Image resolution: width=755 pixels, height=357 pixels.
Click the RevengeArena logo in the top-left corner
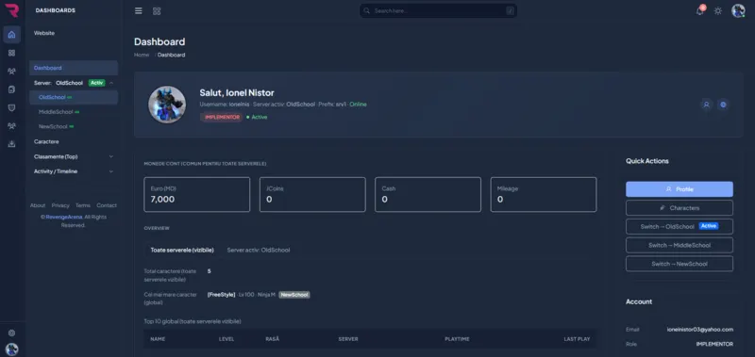click(x=11, y=10)
